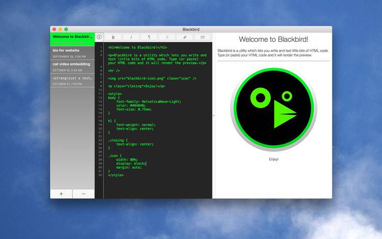Viewport: 382px width, 239px height.
Task: Apply italic formatting from the toolbar
Action: tap(131, 37)
